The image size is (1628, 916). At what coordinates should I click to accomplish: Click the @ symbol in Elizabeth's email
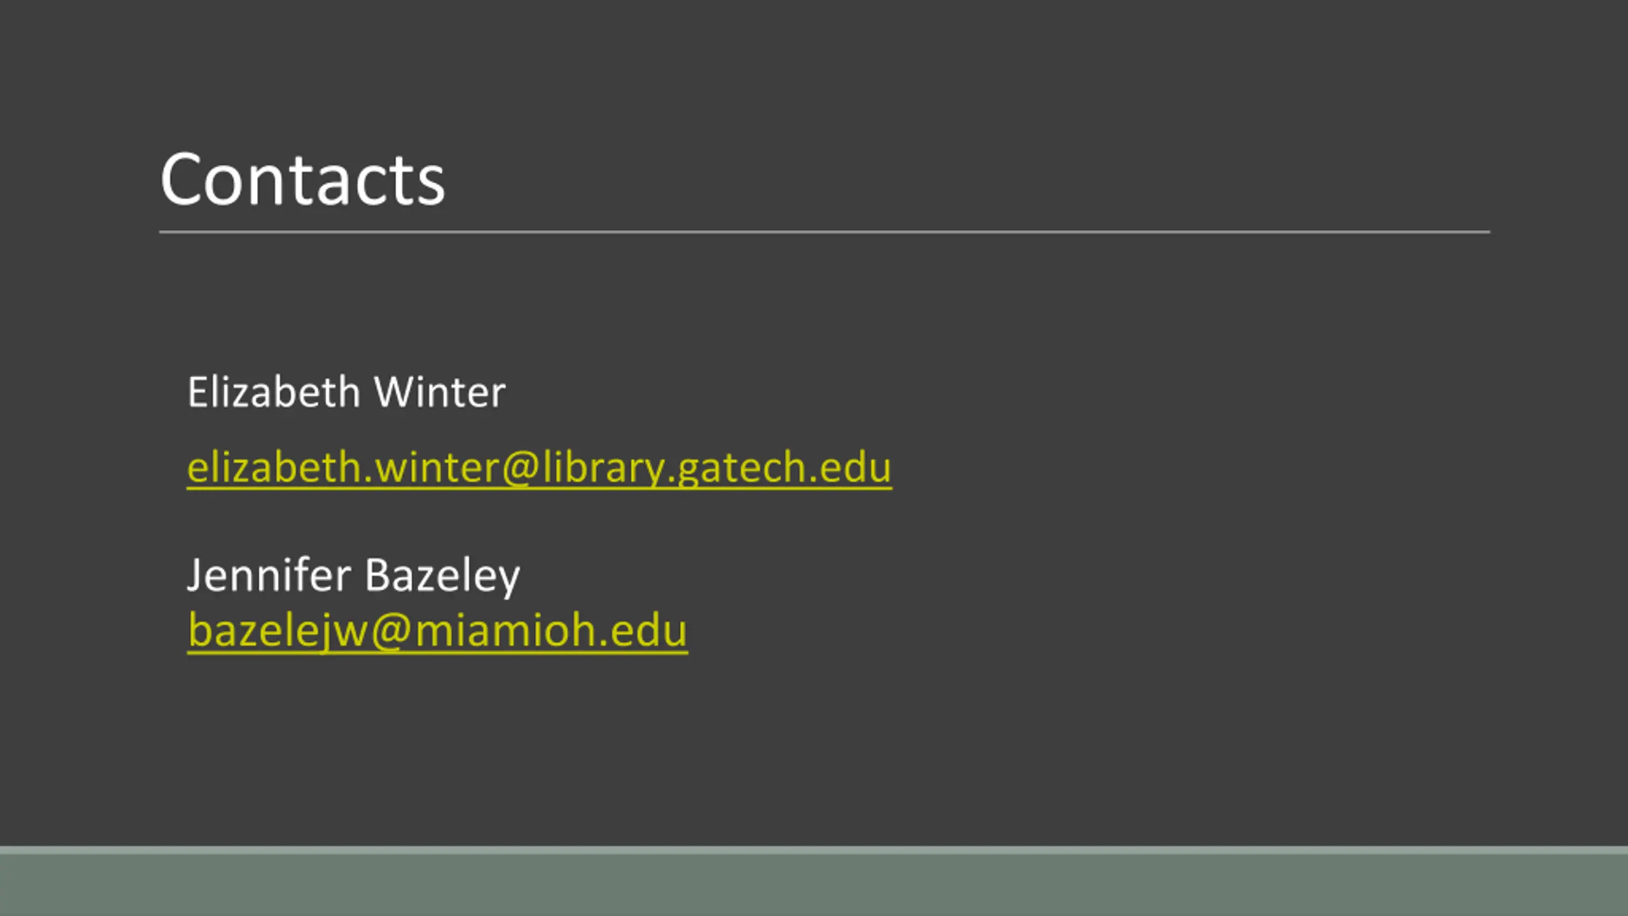click(520, 469)
